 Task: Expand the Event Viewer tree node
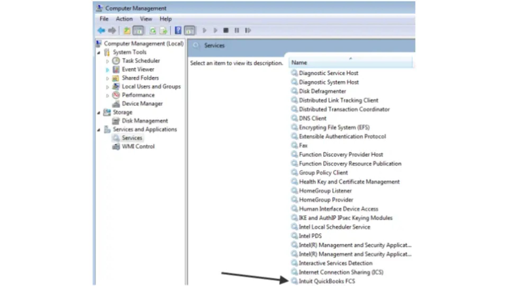pyautogui.click(x=107, y=69)
